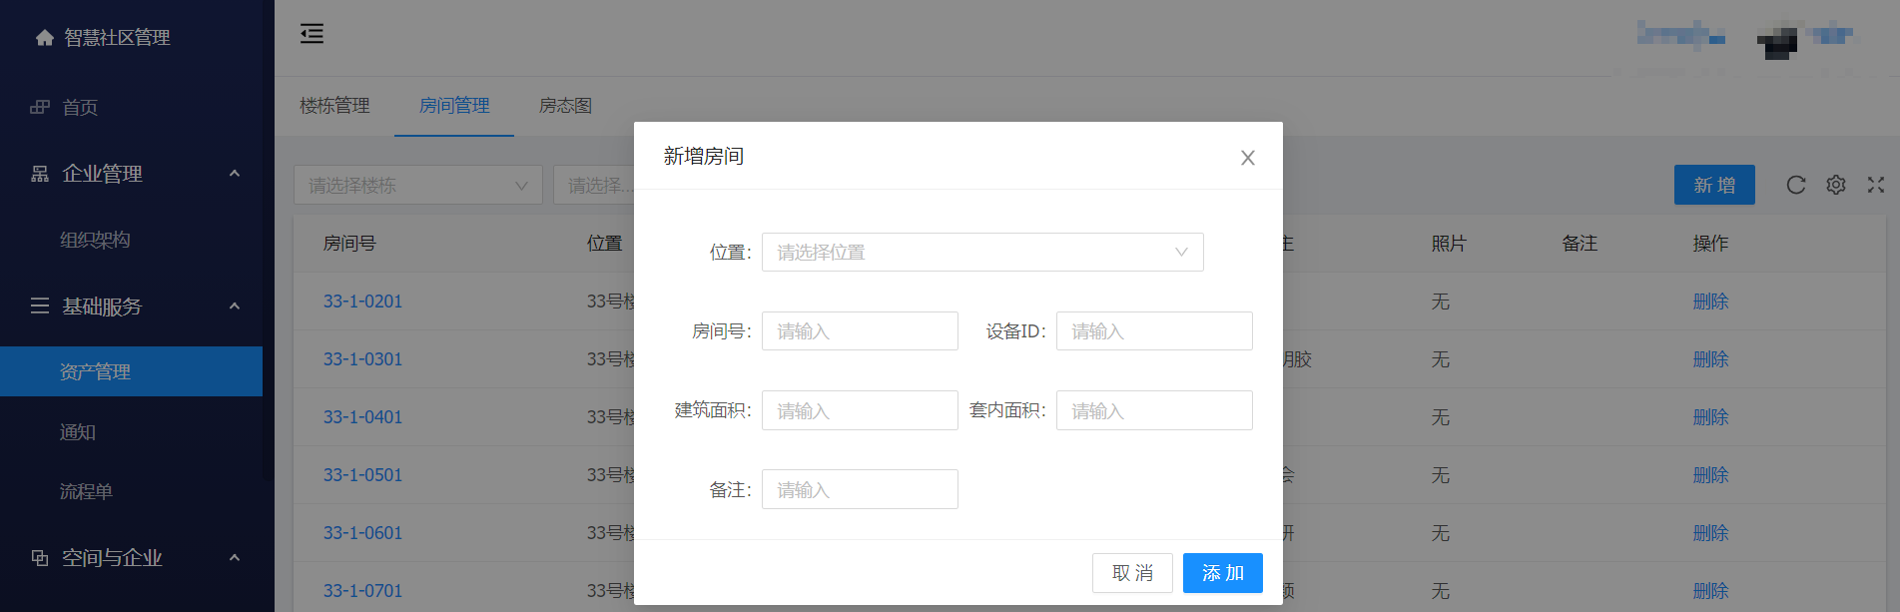Collapse the 空间与企业 menu group
The height and width of the screenshot is (612, 1900).
tap(235, 558)
